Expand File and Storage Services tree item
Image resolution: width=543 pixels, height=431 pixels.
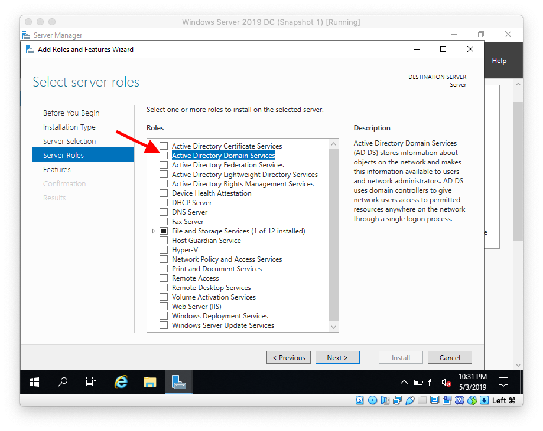[154, 231]
